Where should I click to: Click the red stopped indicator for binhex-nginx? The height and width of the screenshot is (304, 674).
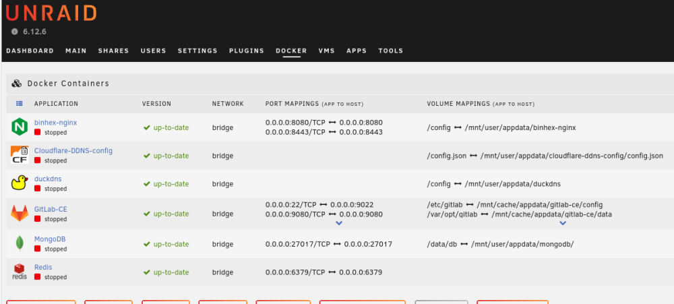click(x=37, y=132)
